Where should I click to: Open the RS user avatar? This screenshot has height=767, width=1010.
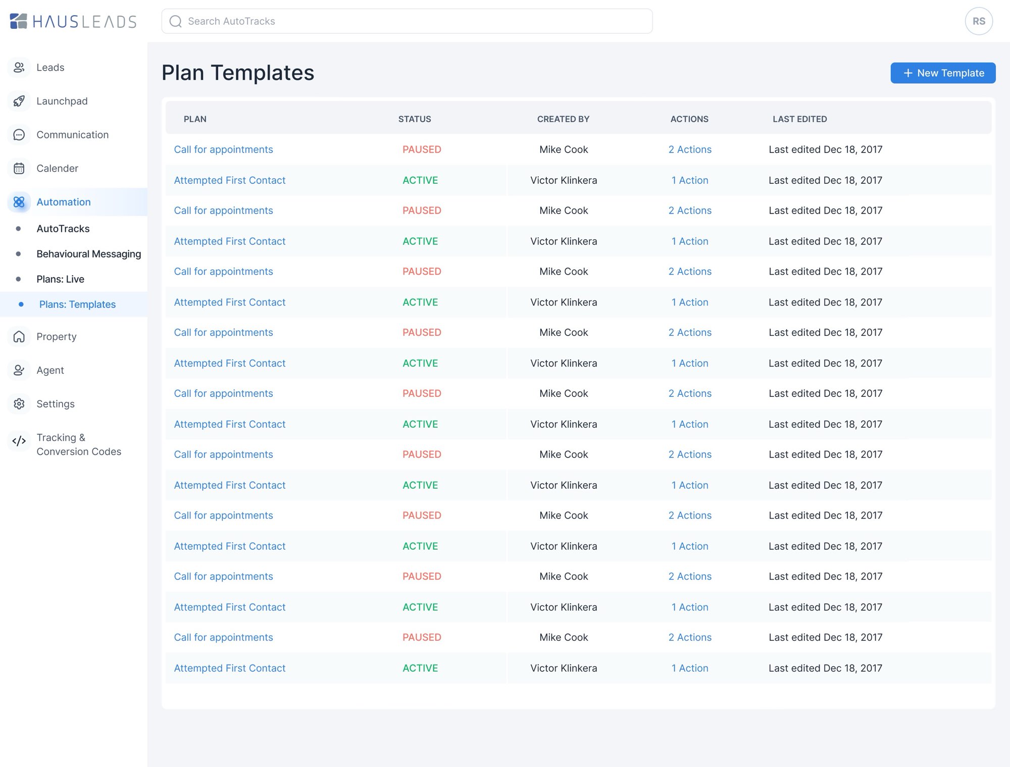(x=979, y=21)
